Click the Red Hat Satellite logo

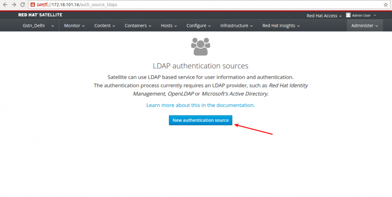(x=40, y=15)
